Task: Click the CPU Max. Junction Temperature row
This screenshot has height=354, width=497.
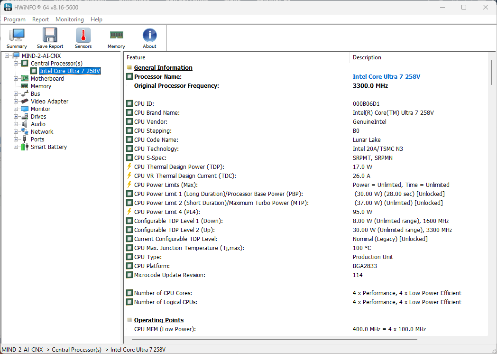Action: pos(306,248)
